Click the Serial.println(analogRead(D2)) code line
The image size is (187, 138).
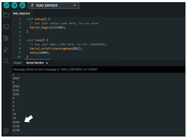click(56, 48)
